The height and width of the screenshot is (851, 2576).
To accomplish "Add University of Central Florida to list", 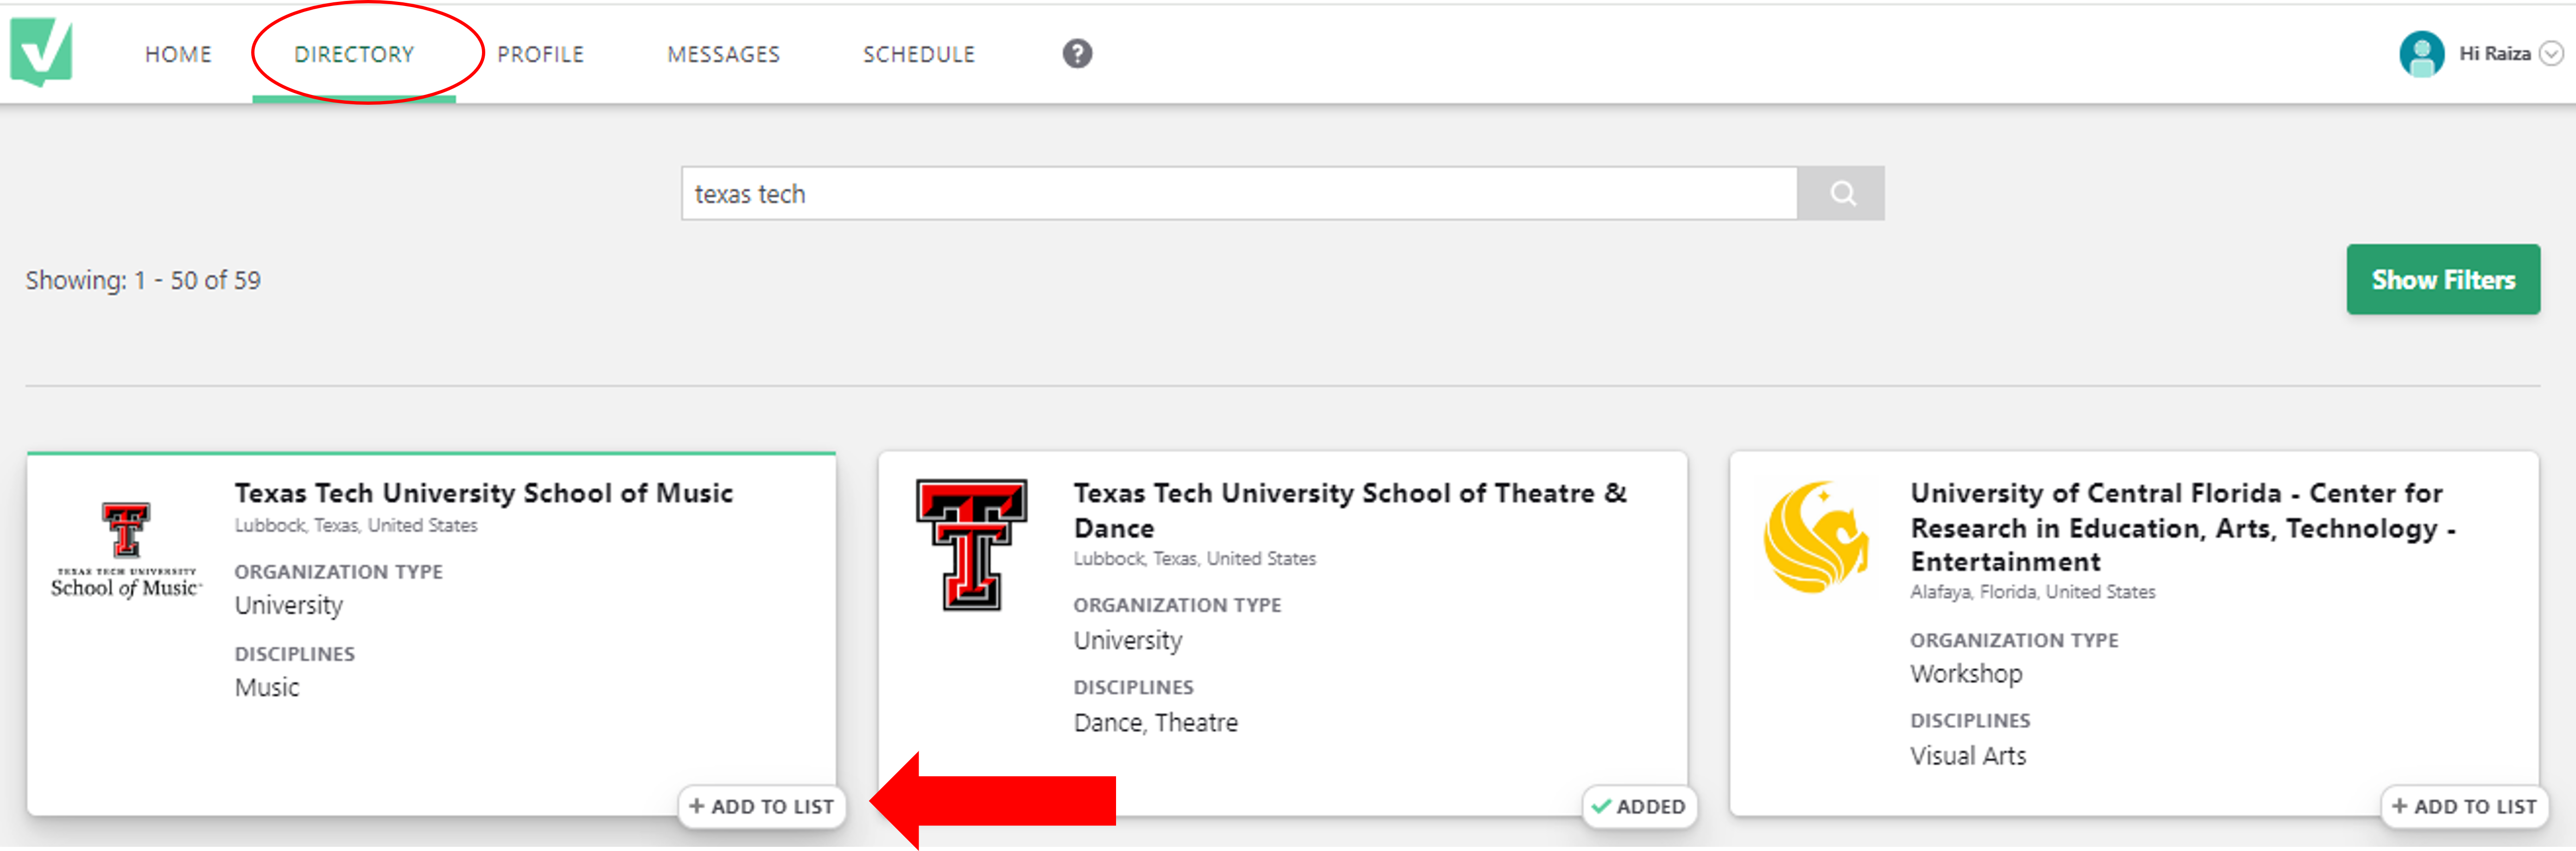I will pyautogui.click(x=2464, y=807).
